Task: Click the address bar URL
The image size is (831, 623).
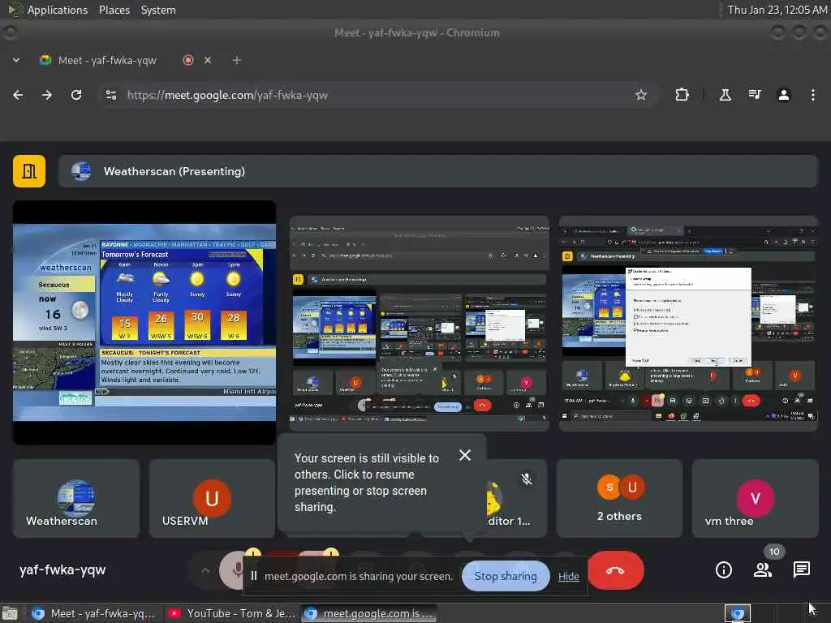Action: (227, 96)
